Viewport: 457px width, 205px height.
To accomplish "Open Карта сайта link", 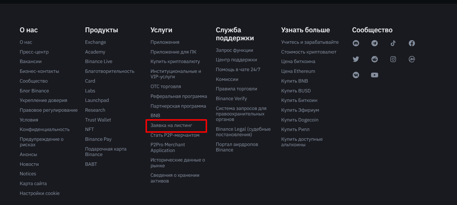I will pos(33,183).
